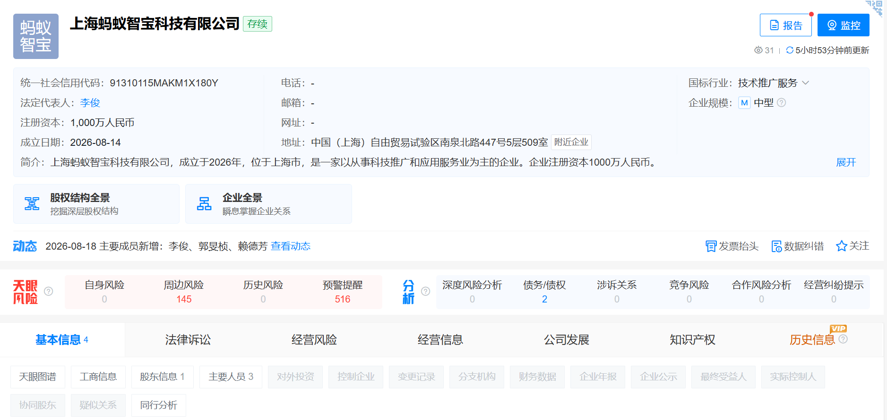Switch to the 法律诉讼 tab
This screenshot has height=420, width=887.
pos(188,340)
